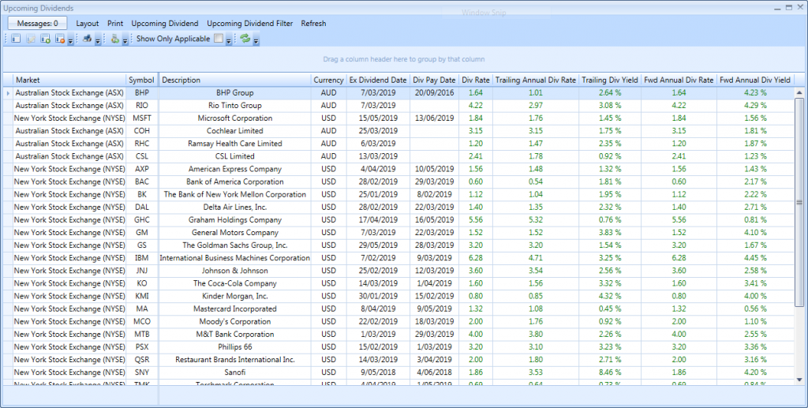This screenshot has width=808, height=408.
Task: Click the green refresh arrows icon
Action: (245, 39)
